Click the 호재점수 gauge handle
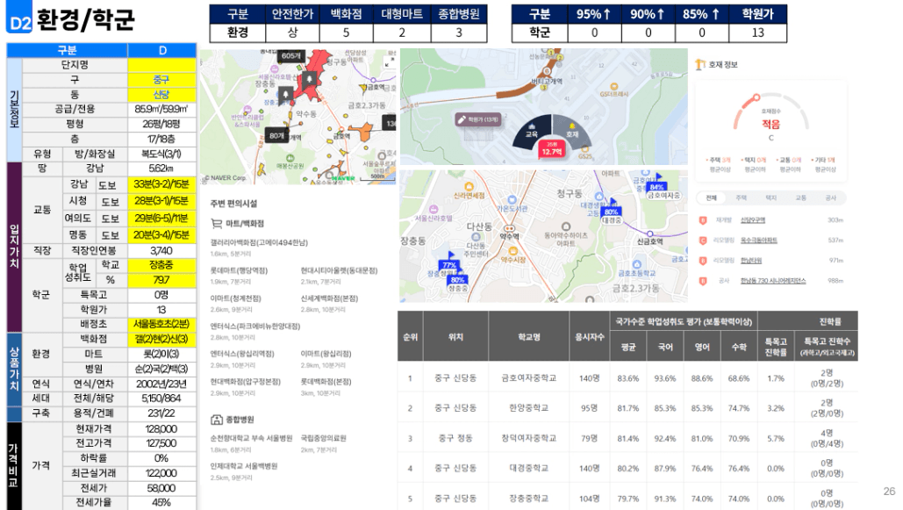The width and height of the screenshot is (903, 510). [x=756, y=98]
